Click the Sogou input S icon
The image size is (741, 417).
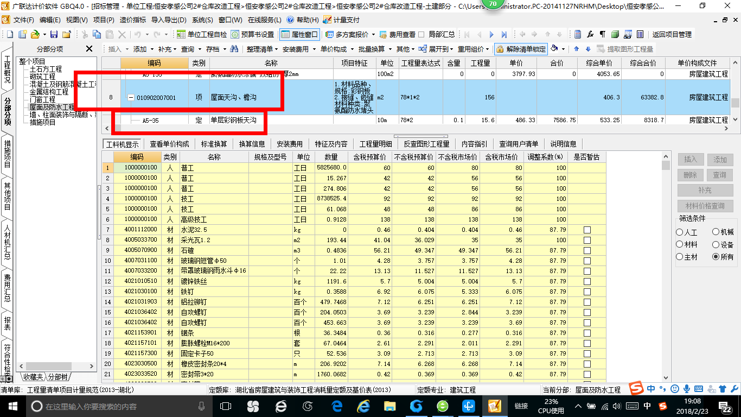point(663,406)
